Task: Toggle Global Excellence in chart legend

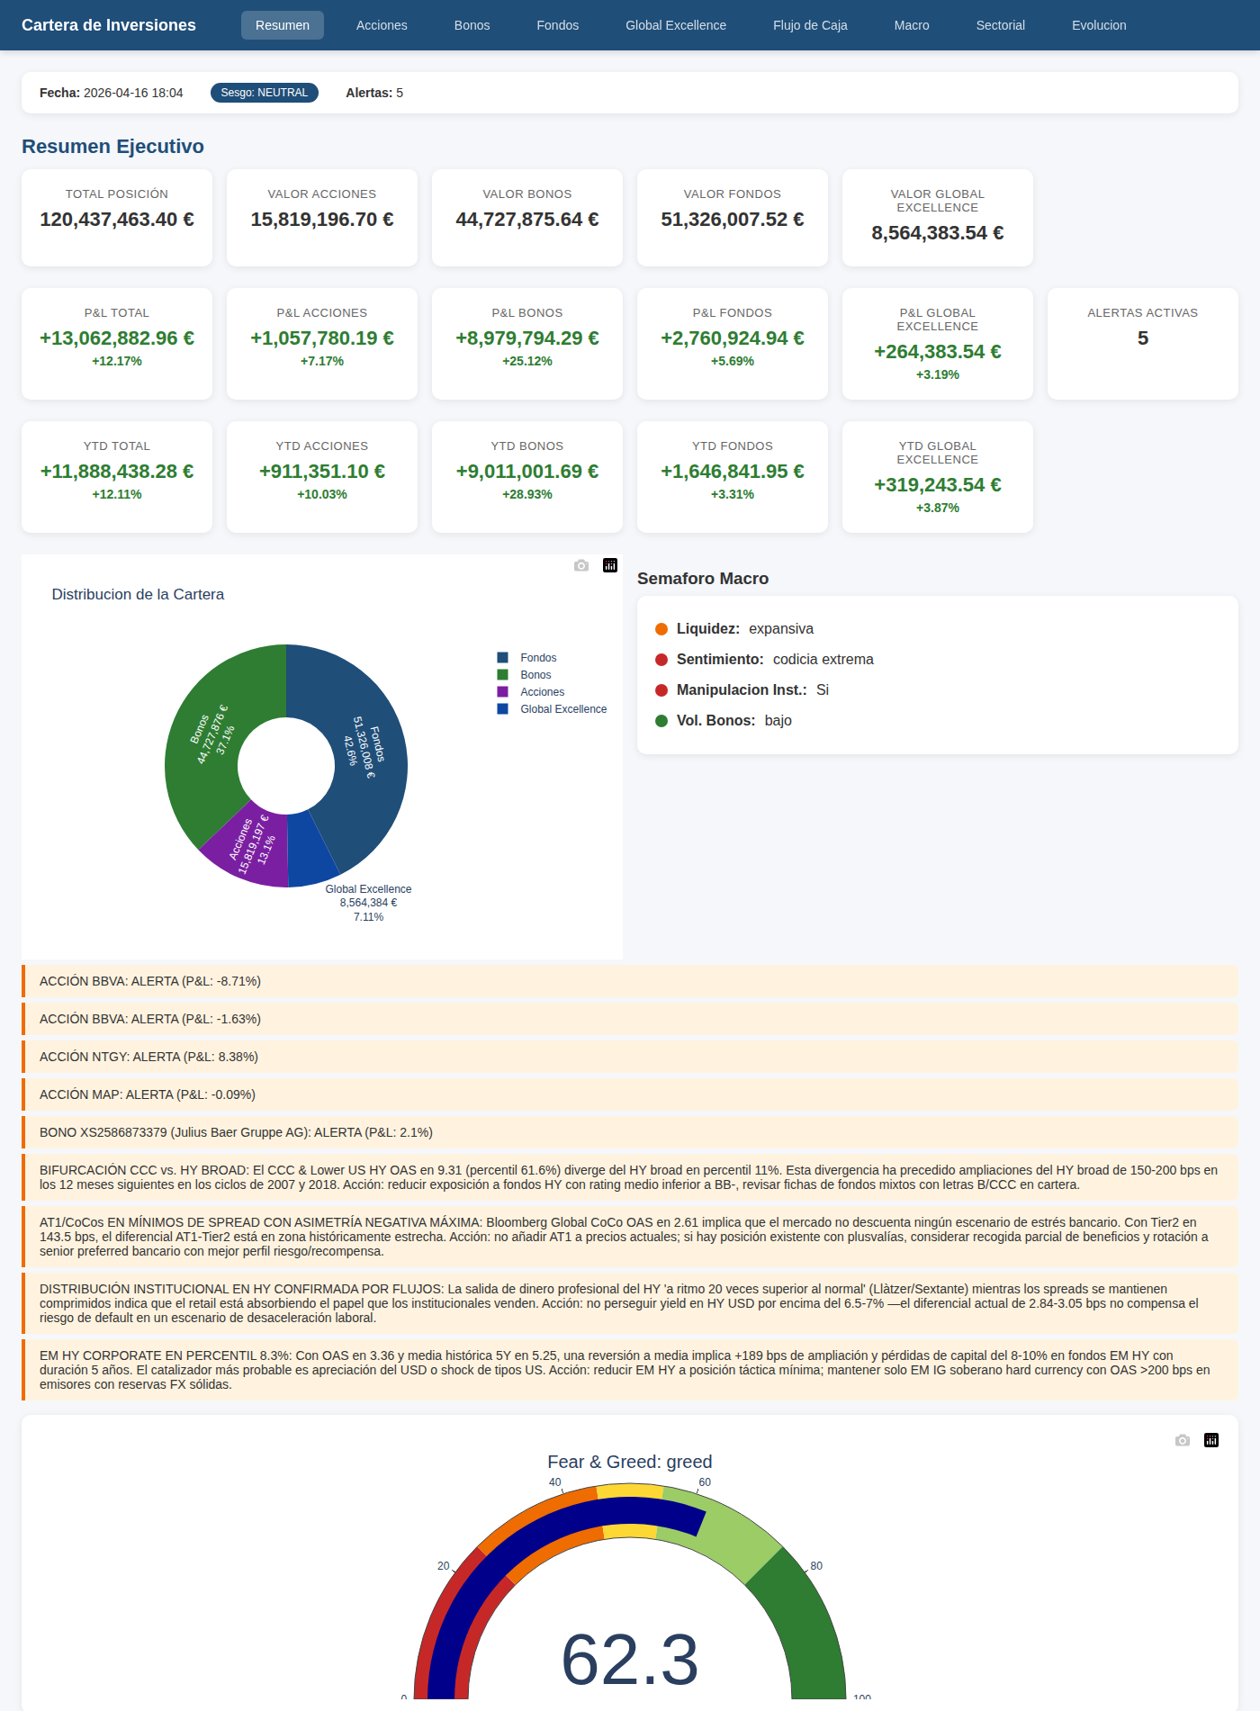Action: coord(562,709)
